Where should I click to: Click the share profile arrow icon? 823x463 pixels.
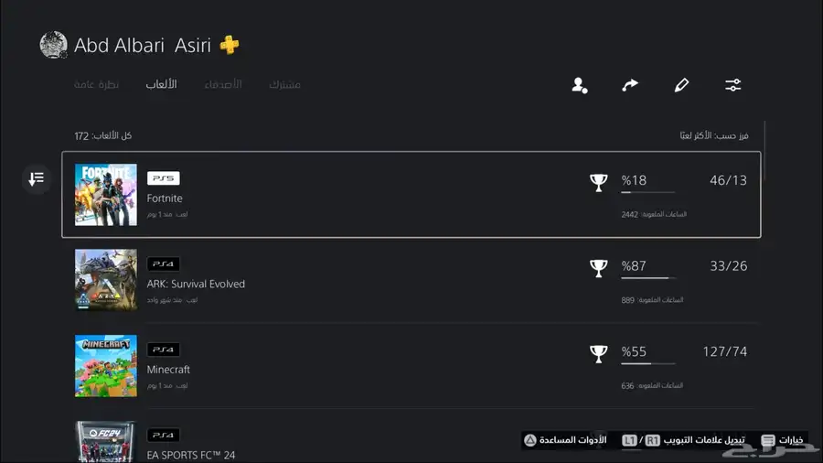click(630, 85)
